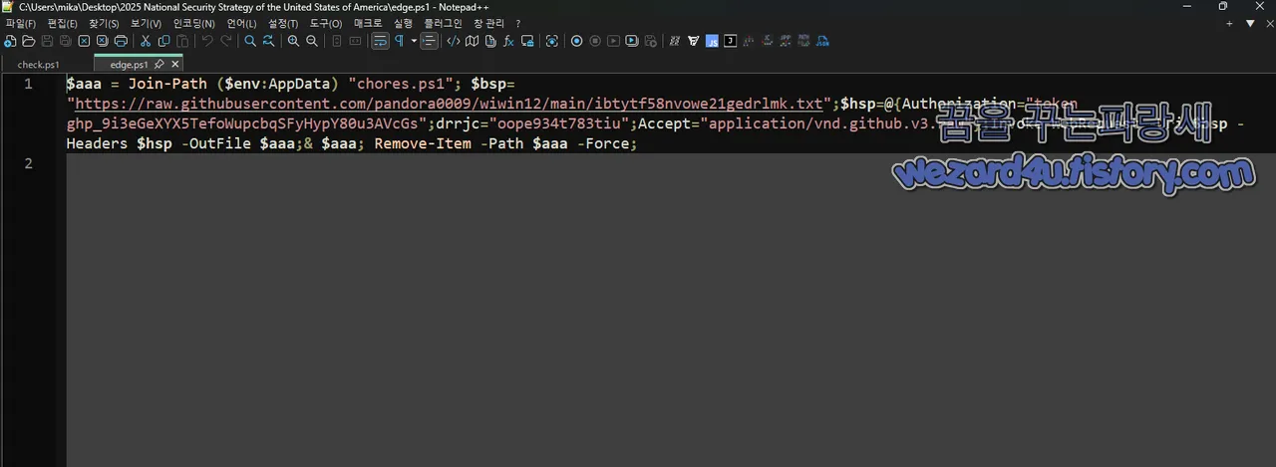Show the Document List panel icon
The width and height of the screenshot is (1276, 467).
tap(490, 41)
